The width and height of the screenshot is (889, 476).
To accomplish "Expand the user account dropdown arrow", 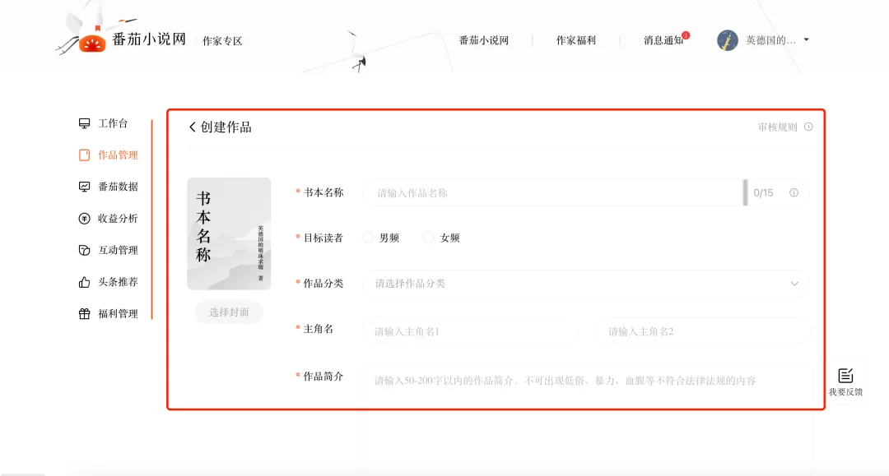I will coord(806,39).
